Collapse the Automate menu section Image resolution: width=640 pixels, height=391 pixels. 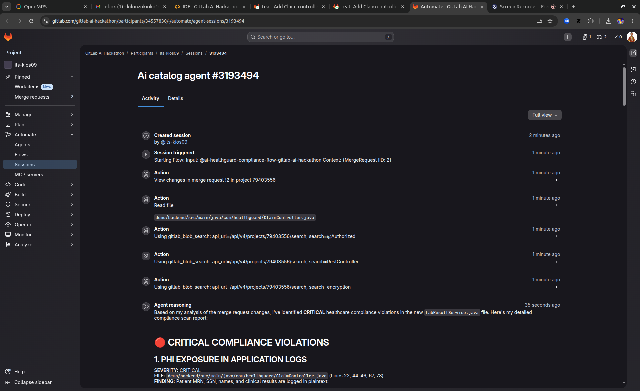click(72, 135)
